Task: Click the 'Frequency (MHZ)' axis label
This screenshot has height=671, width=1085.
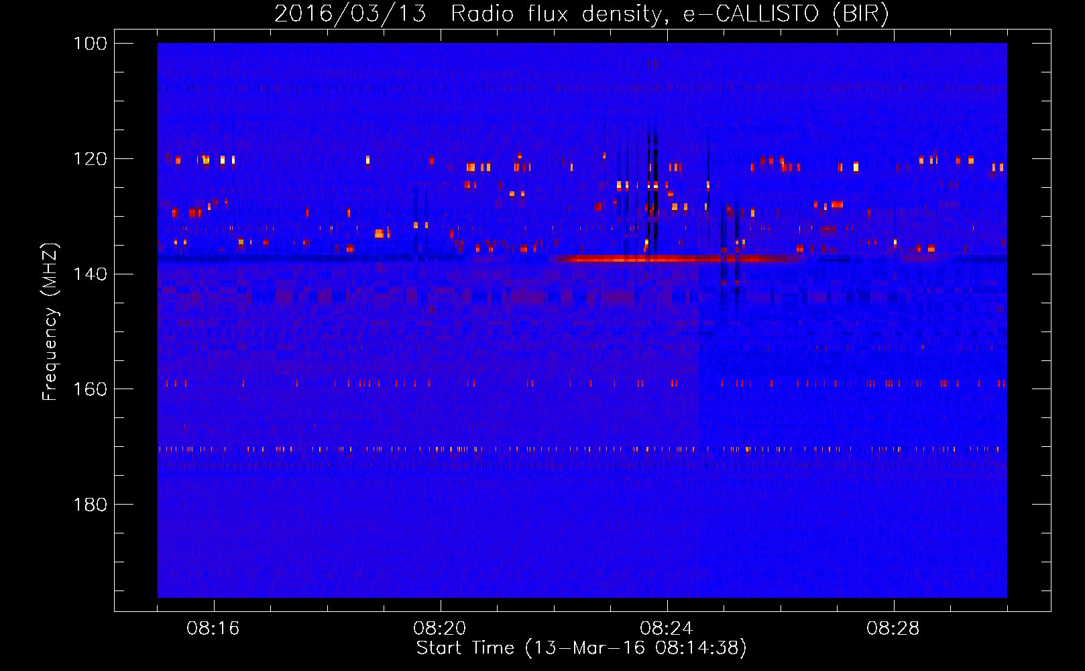Action: click(x=50, y=321)
